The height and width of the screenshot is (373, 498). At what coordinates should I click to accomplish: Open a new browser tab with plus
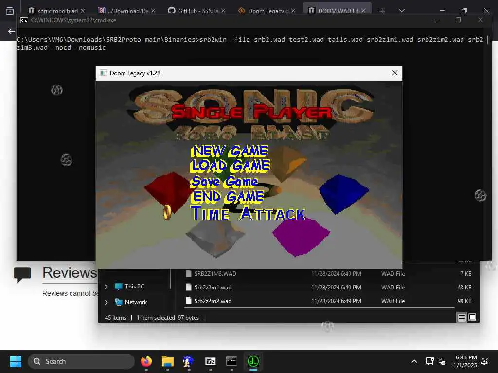coord(382,11)
